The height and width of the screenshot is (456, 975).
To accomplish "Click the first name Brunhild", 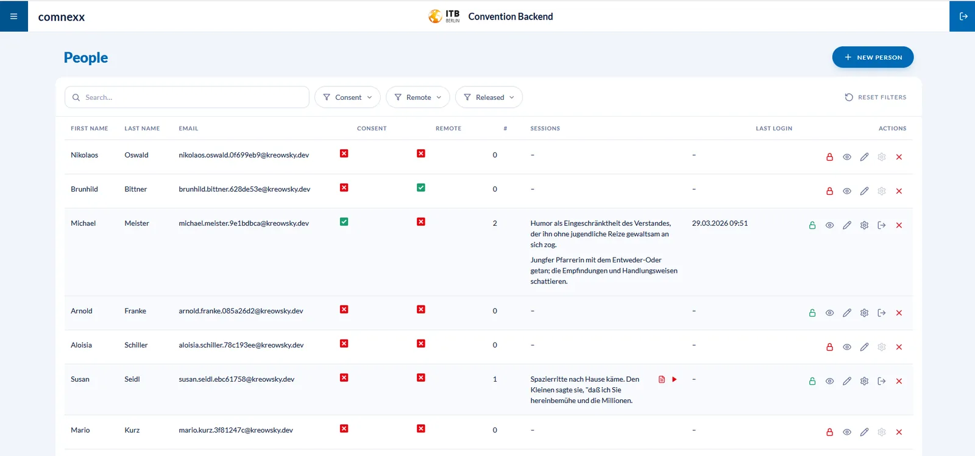I will 84,189.
